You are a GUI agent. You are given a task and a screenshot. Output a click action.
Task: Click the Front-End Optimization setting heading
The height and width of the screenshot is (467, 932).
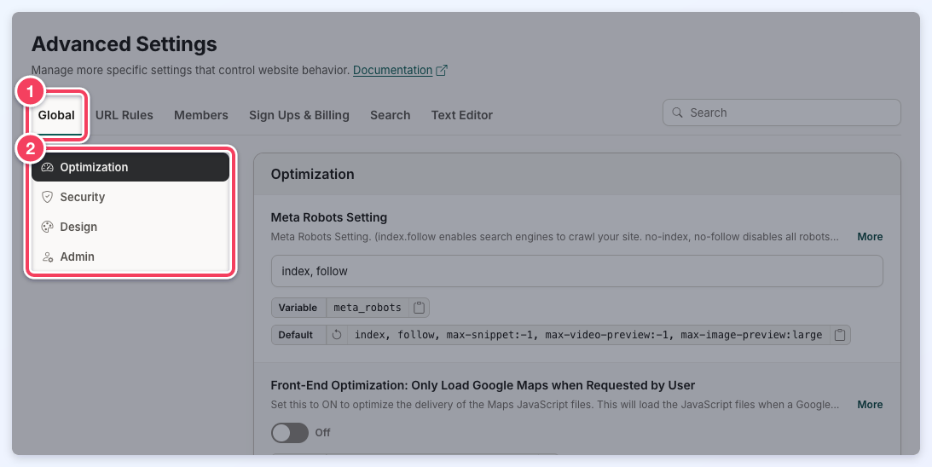[483, 385]
